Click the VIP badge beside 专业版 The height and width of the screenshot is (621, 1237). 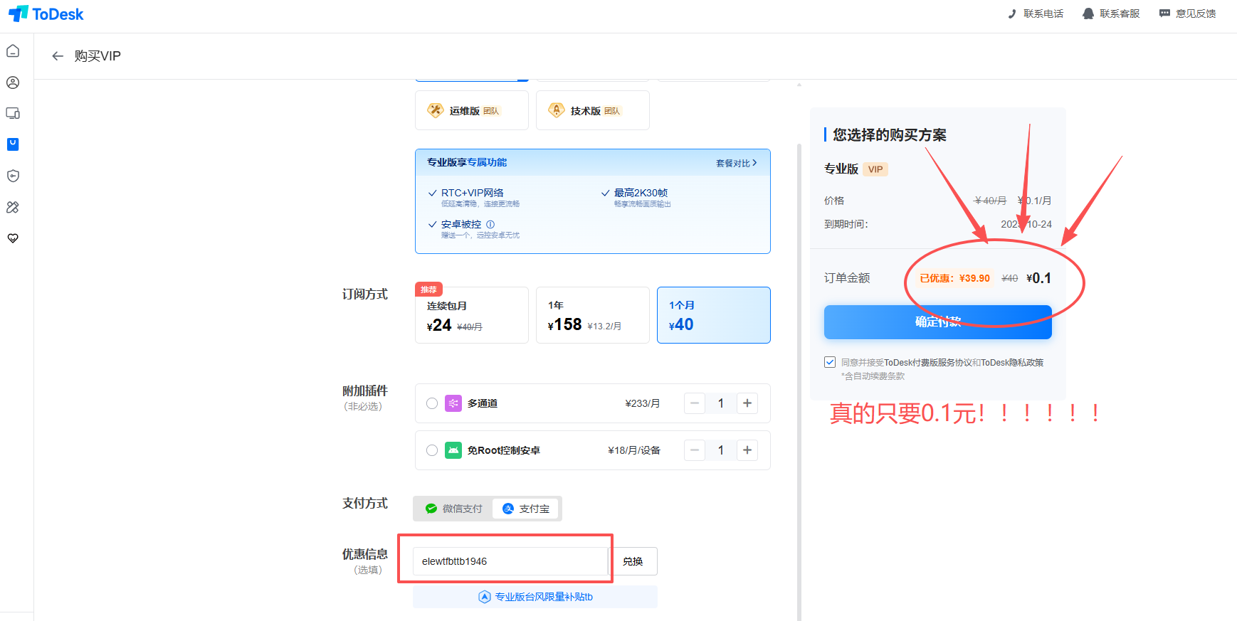[875, 169]
